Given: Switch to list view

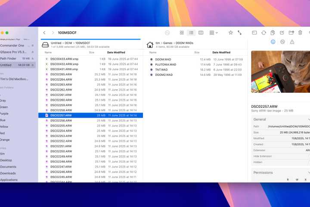Looking at the screenshot, I should tap(191, 33).
